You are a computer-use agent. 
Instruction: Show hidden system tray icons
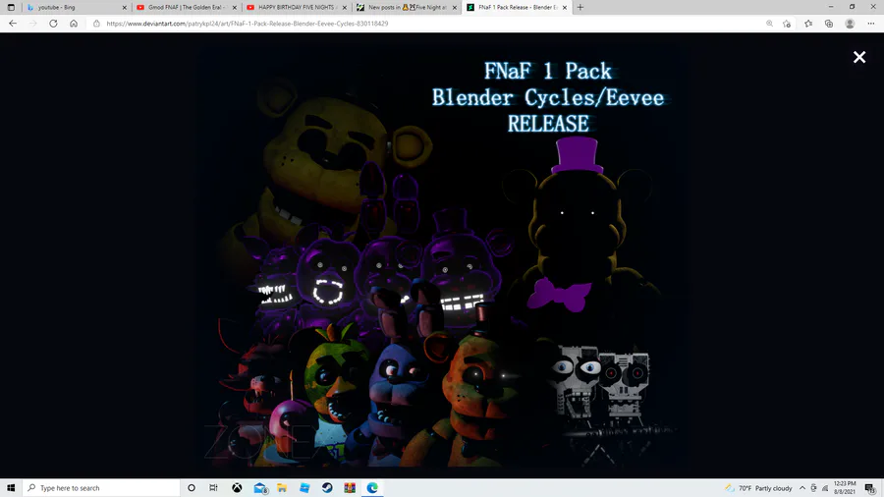[x=802, y=488]
